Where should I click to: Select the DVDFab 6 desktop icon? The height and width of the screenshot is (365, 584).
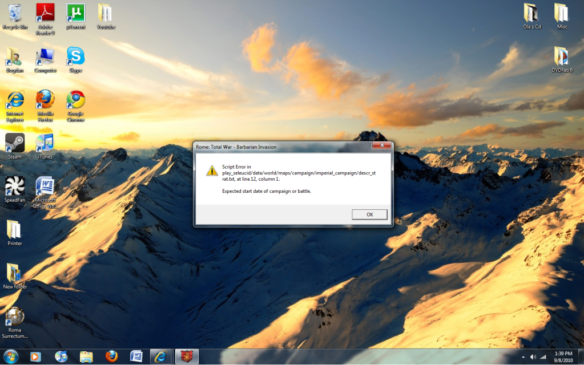click(x=562, y=56)
